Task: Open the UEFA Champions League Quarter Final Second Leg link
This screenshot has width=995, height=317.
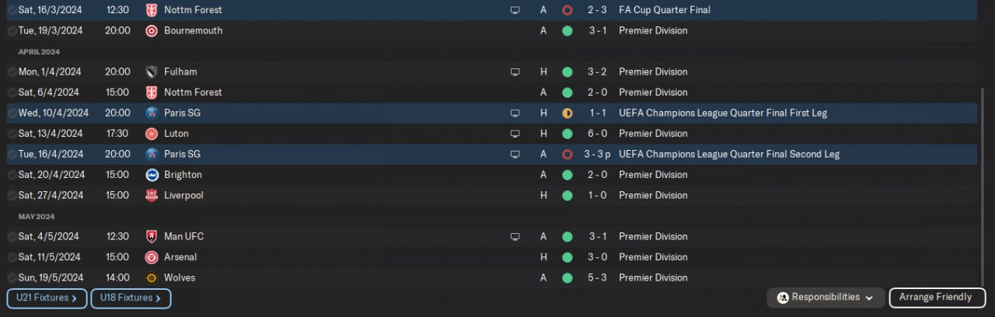Action: tap(729, 155)
